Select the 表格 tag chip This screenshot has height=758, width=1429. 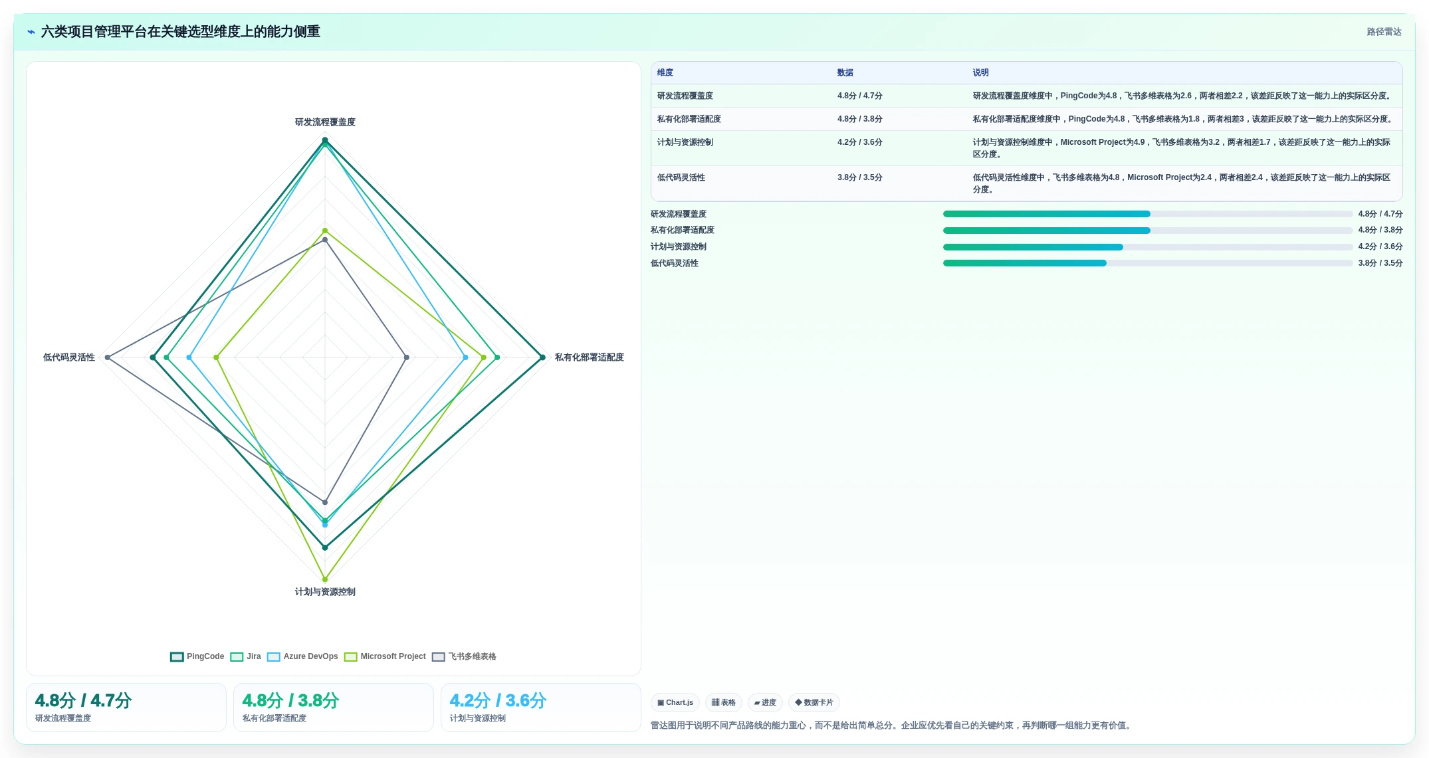724,702
